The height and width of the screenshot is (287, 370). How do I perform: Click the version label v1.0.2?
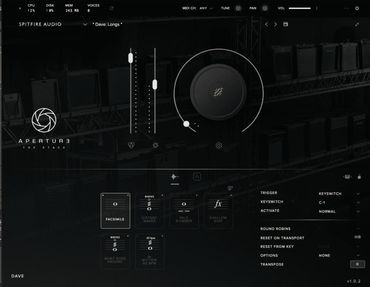[x=354, y=281]
